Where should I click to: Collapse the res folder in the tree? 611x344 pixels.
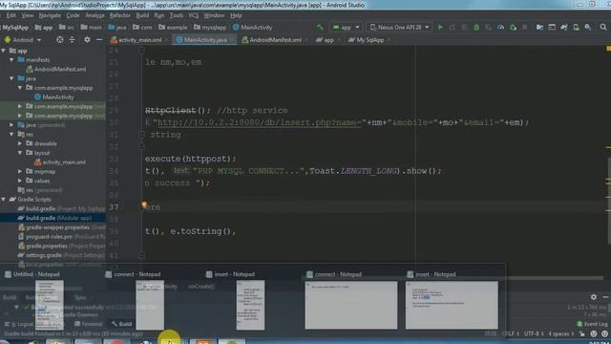(11, 134)
